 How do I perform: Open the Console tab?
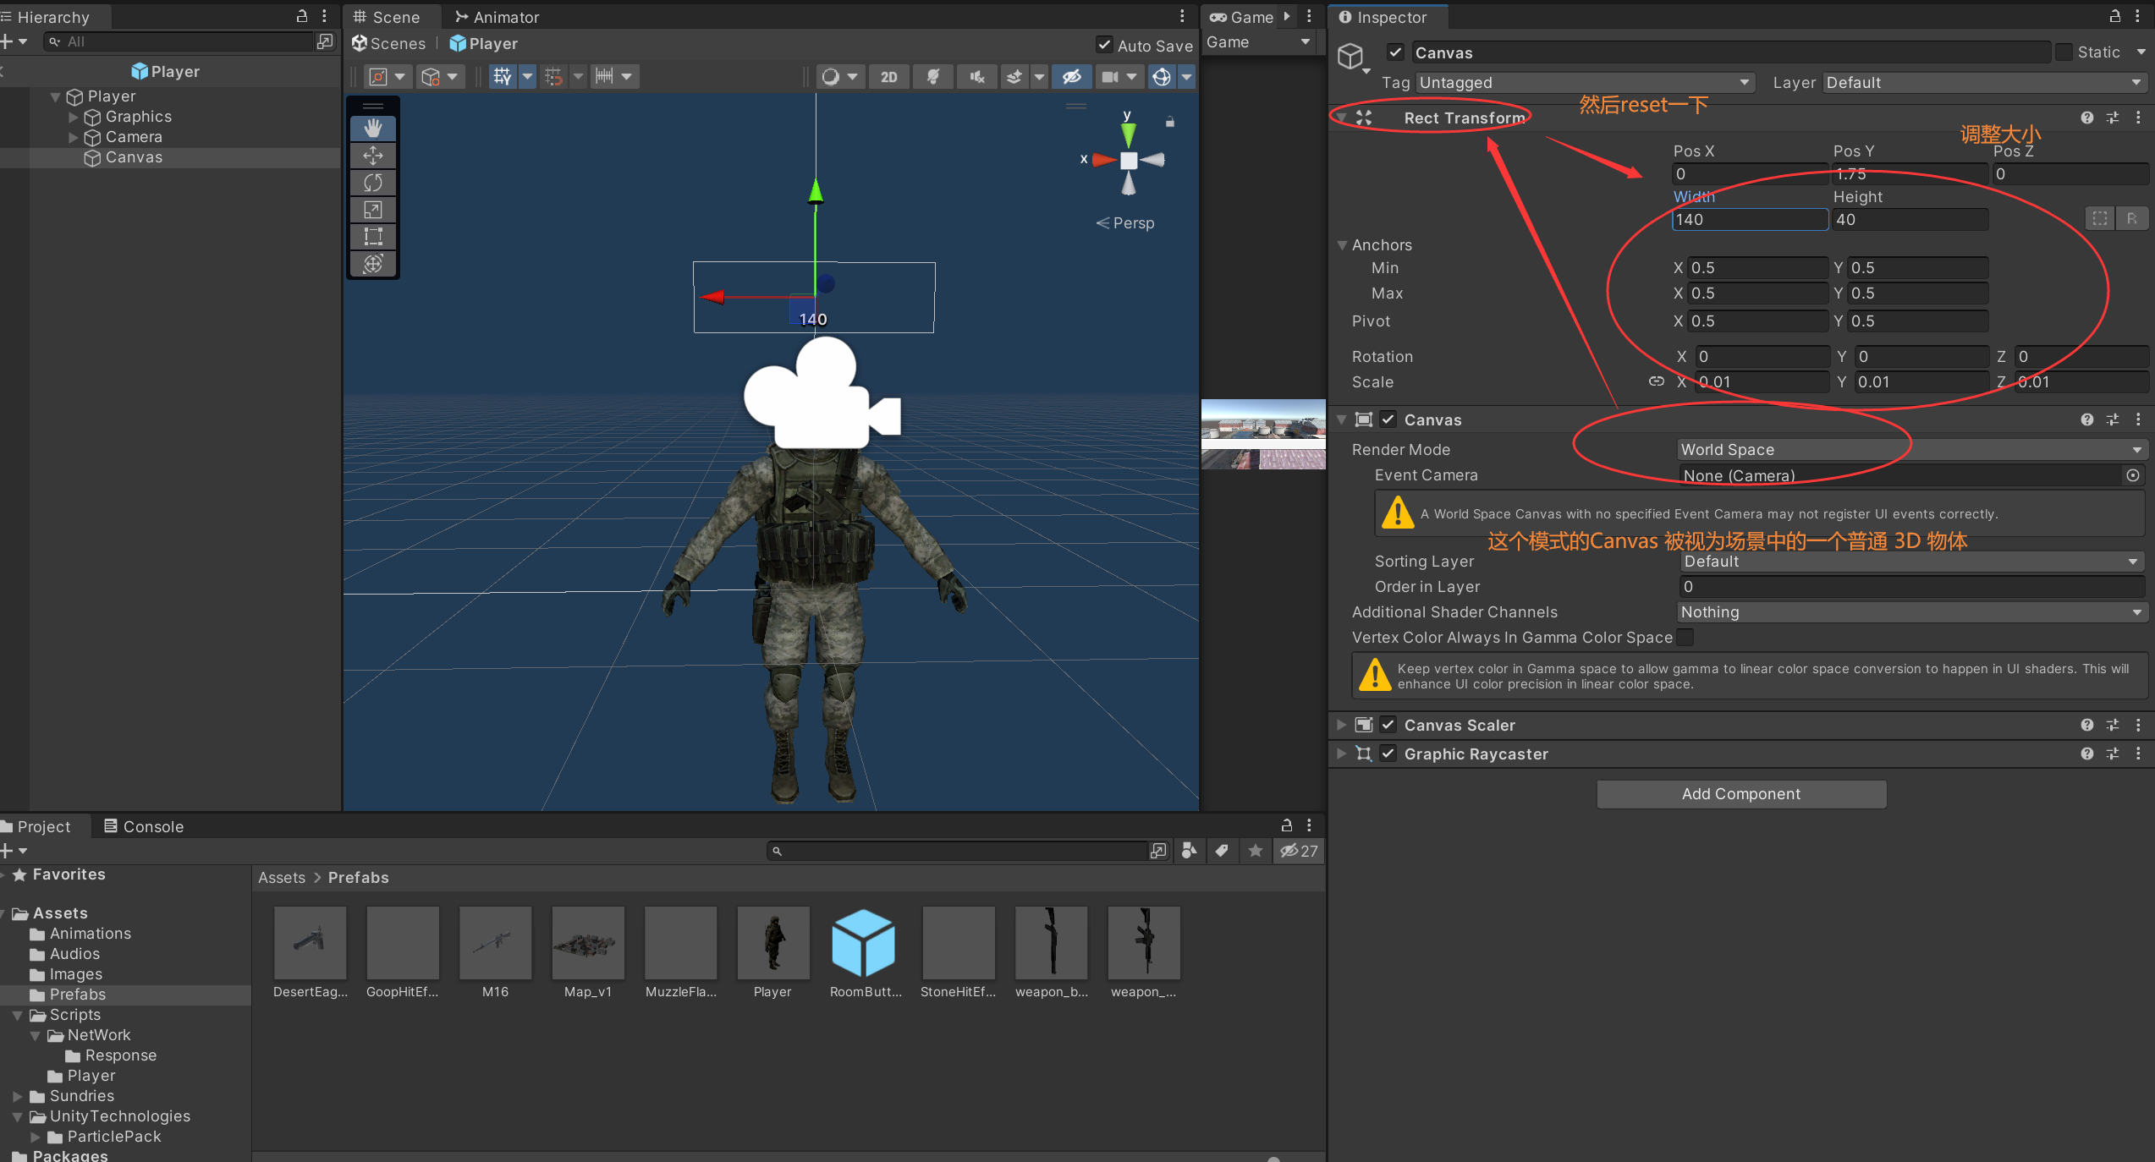click(143, 826)
